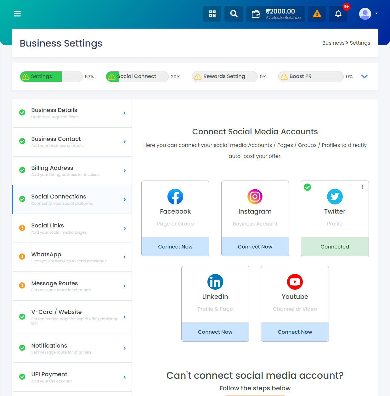Open the search magnifier icon
The height and width of the screenshot is (396, 390).
click(x=234, y=14)
